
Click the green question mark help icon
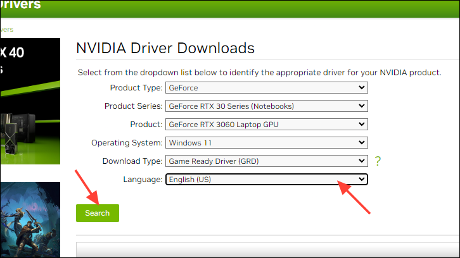click(378, 161)
